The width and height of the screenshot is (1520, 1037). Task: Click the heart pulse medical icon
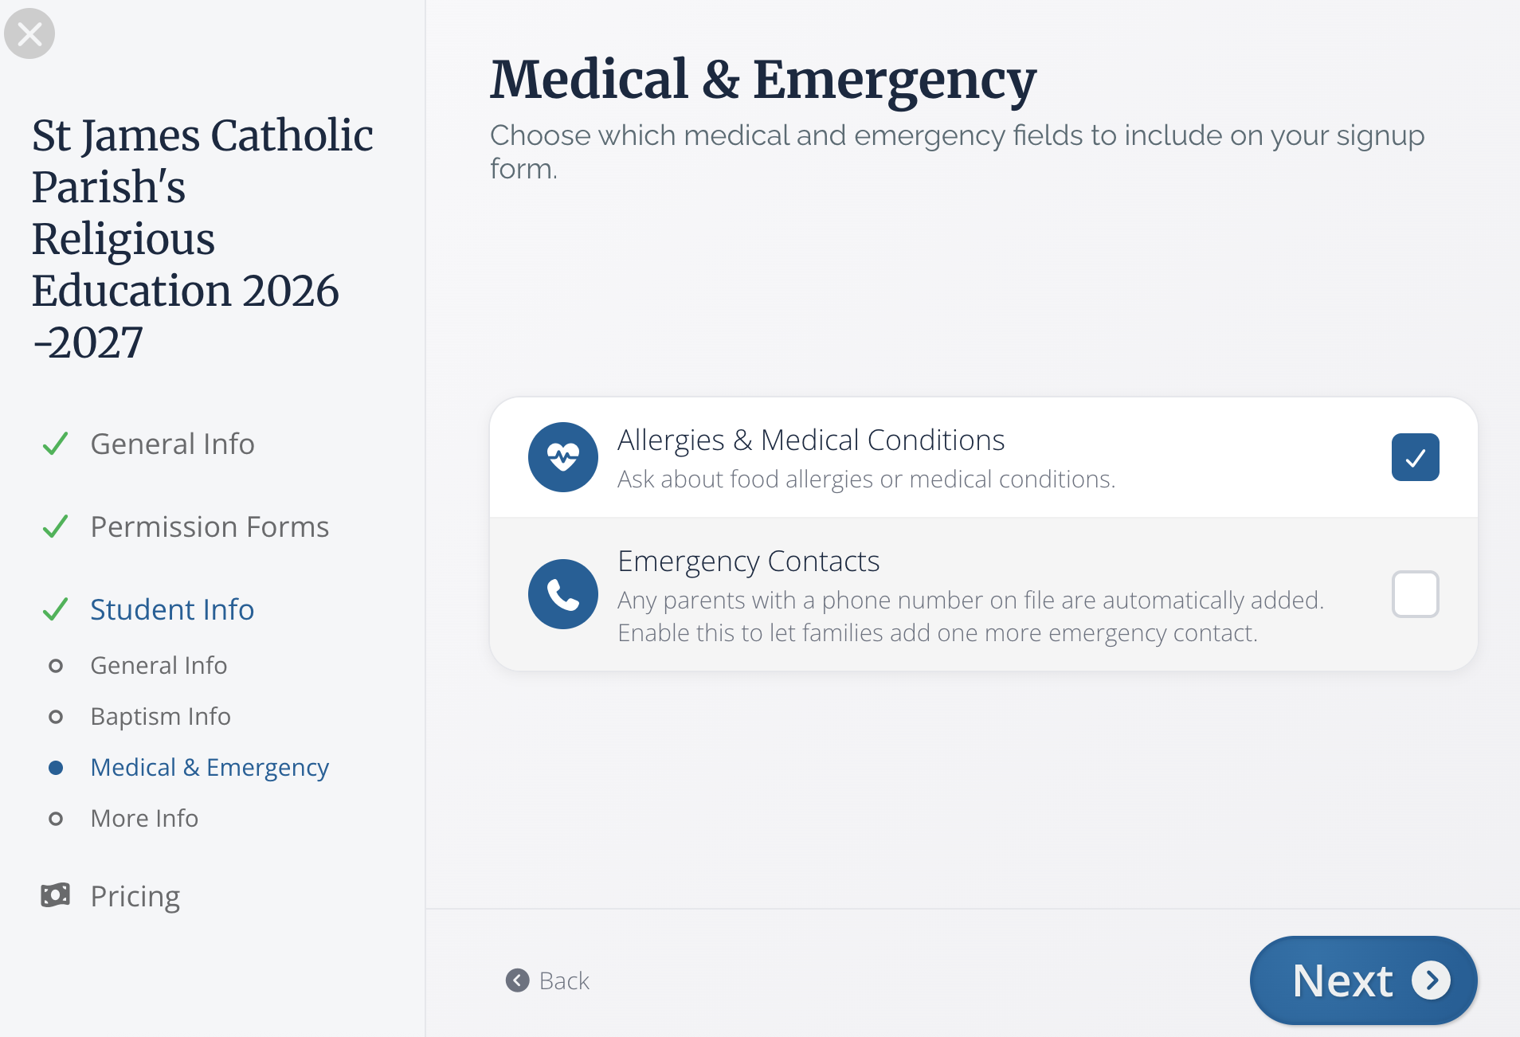pos(563,457)
